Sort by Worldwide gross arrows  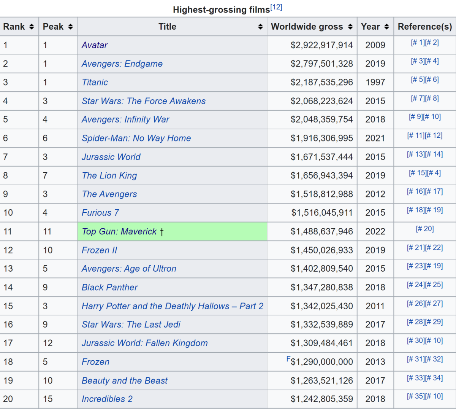click(x=350, y=27)
